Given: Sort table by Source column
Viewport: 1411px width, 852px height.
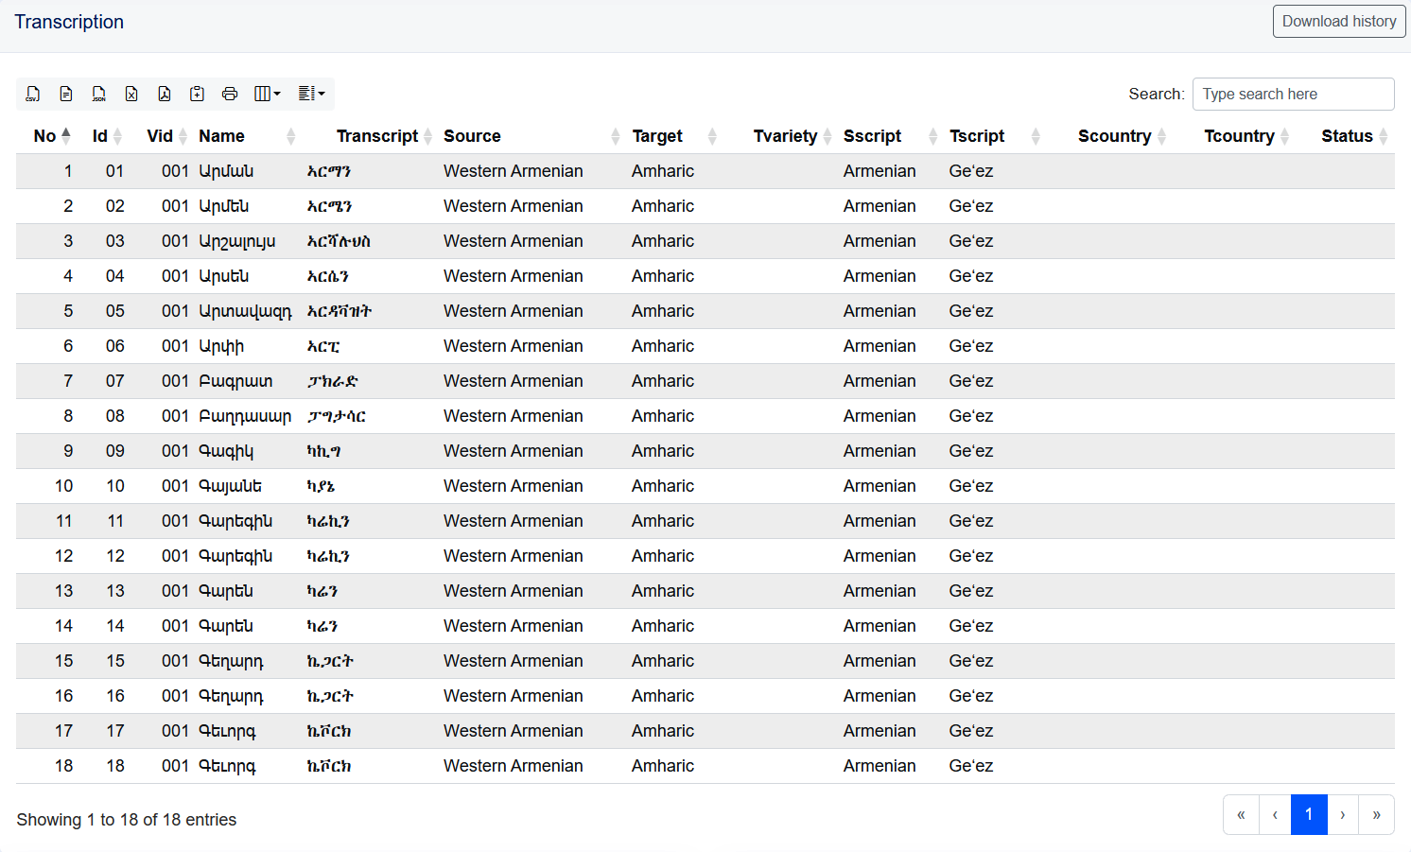Looking at the screenshot, I should point(531,136).
